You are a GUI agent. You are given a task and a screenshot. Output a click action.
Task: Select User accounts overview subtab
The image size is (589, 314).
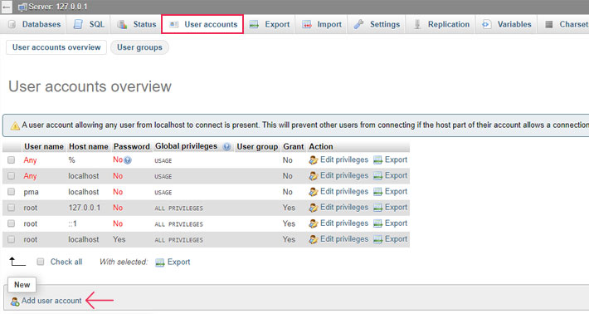click(56, 47)
